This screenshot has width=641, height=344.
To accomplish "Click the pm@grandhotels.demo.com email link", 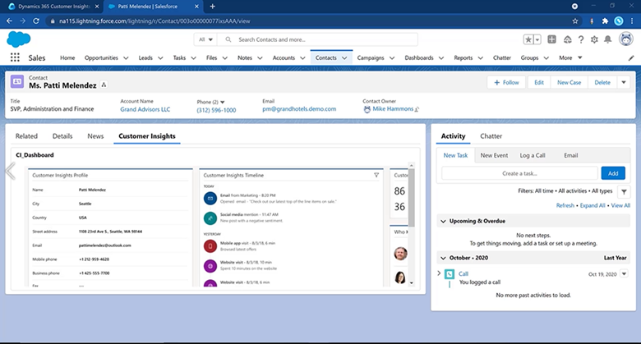I will tap(299, 109).
